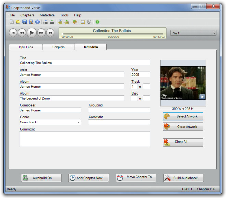
Task: Click the green help question mark icon
Action: point(98,22)
